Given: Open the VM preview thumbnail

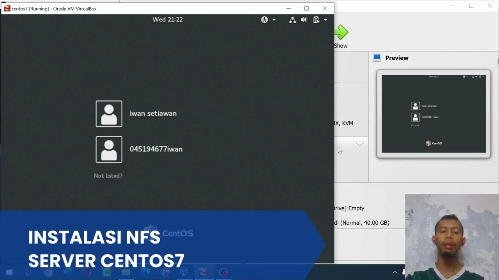Looking at the screenshot, I should [434, 114].
